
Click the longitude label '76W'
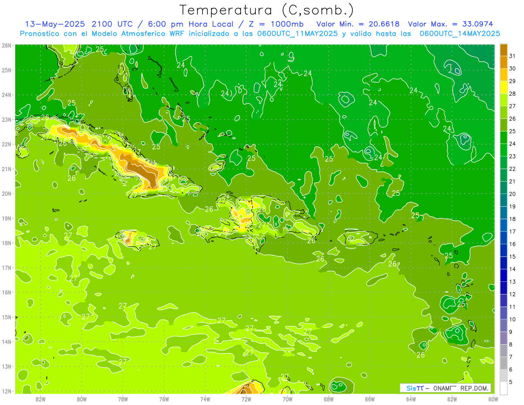coord(164,399)
